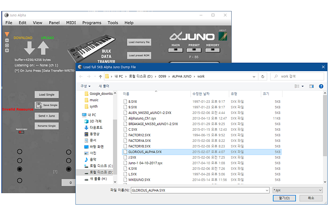Select the FACTORYA.SYX file
Viewport: 330px width, 207px height.
pos(140,141)
